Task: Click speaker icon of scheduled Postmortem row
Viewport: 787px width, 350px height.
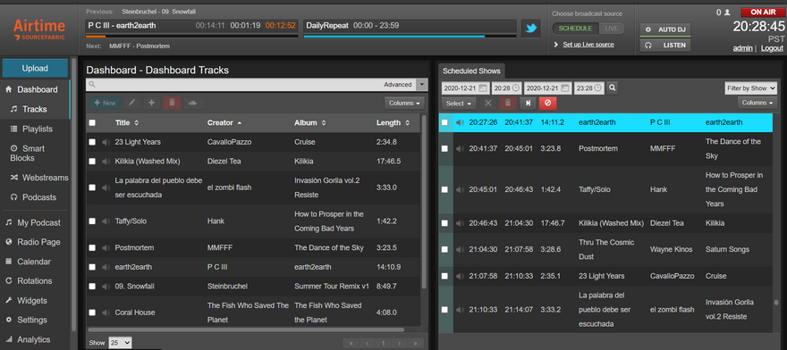Action: pos(460,149)
